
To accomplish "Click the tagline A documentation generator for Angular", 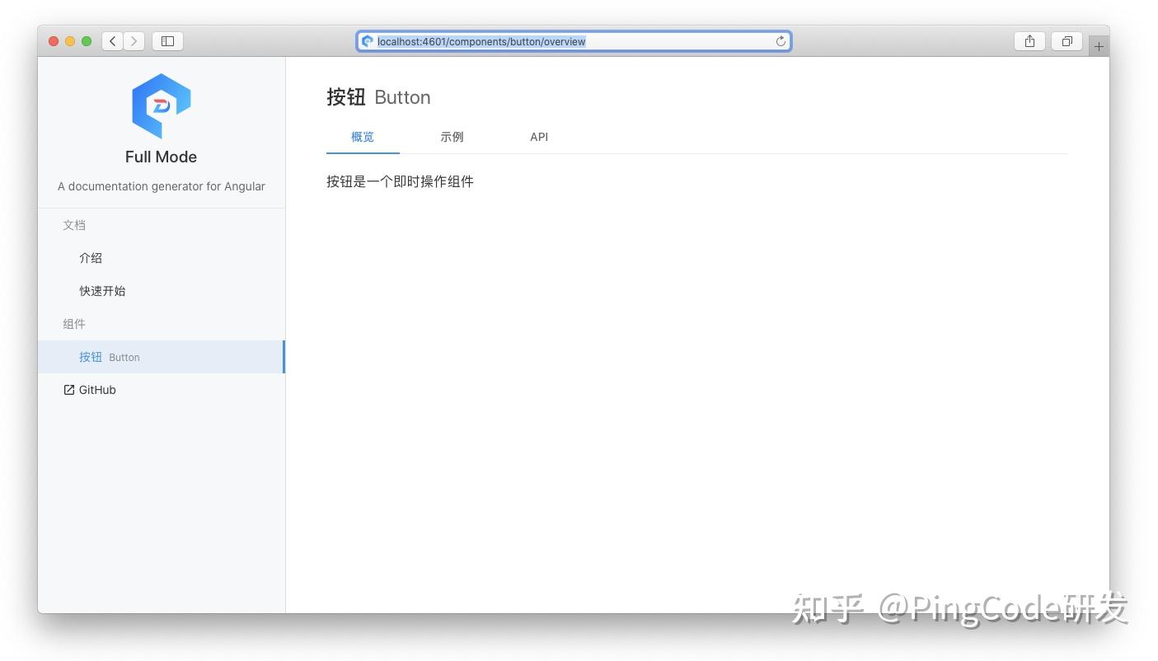I will point(162,186).
